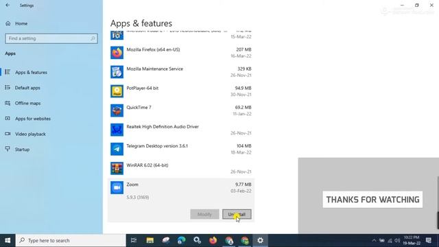Screen dimensions: 439x247
Task: Select Mozilla Firefox (x64 en-US) entry
Action: (x=181, y=53)
